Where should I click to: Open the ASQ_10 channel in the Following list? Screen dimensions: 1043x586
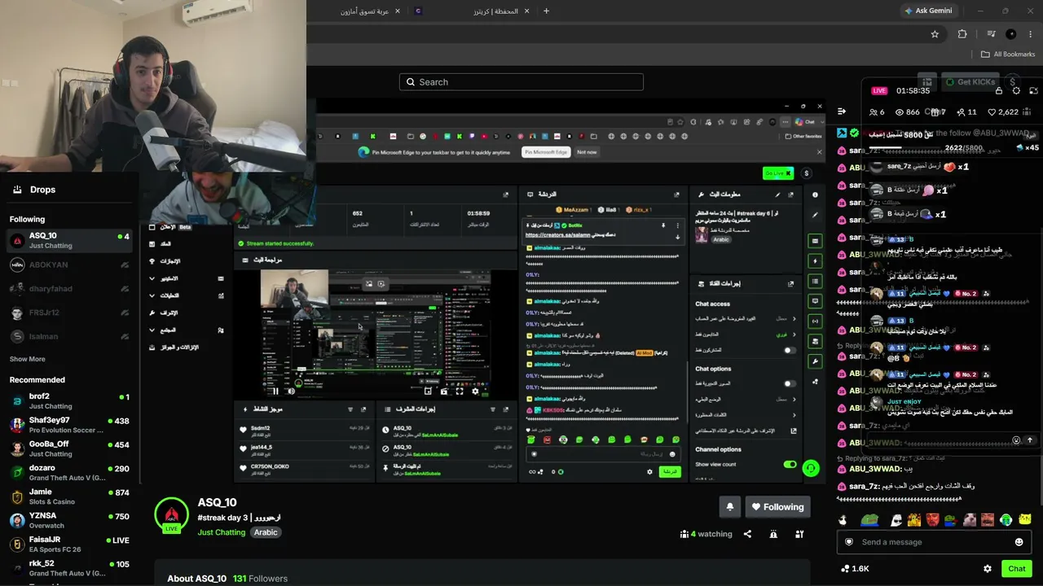tap(69, 240)
